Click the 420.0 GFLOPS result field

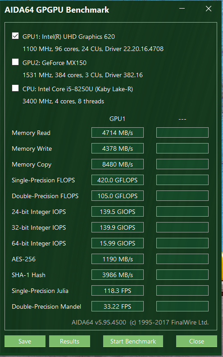click(x=118, y=180)
